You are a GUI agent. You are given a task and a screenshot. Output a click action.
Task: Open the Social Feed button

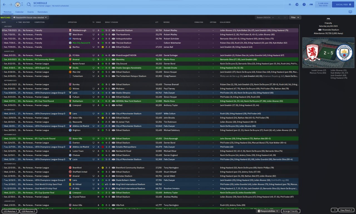point(343,4)
